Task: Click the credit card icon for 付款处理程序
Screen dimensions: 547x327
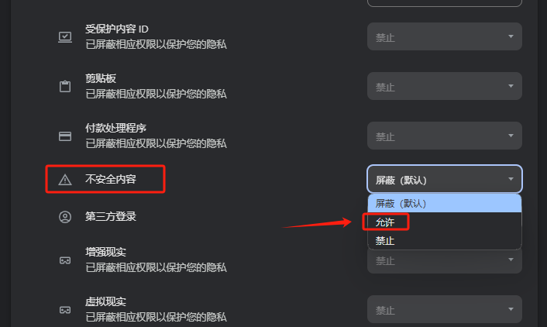Action: tap(65, 136)
